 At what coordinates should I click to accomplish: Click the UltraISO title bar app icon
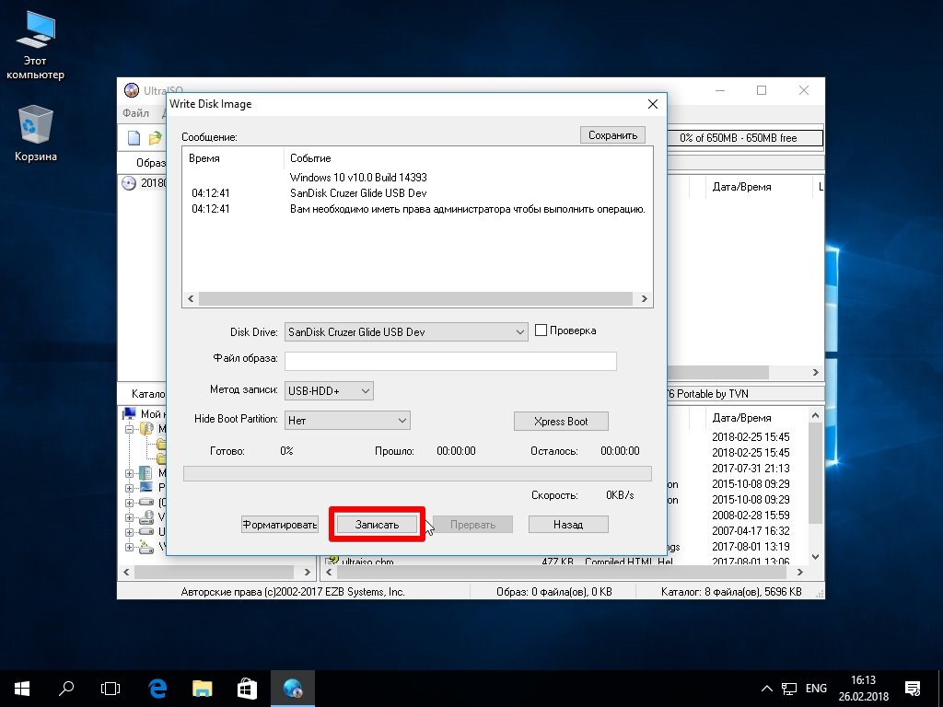pyautogui.click(x=131, y=90)
